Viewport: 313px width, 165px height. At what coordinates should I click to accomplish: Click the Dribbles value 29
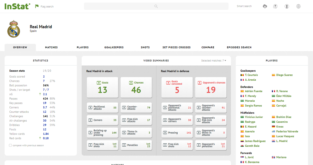point(45,125)
